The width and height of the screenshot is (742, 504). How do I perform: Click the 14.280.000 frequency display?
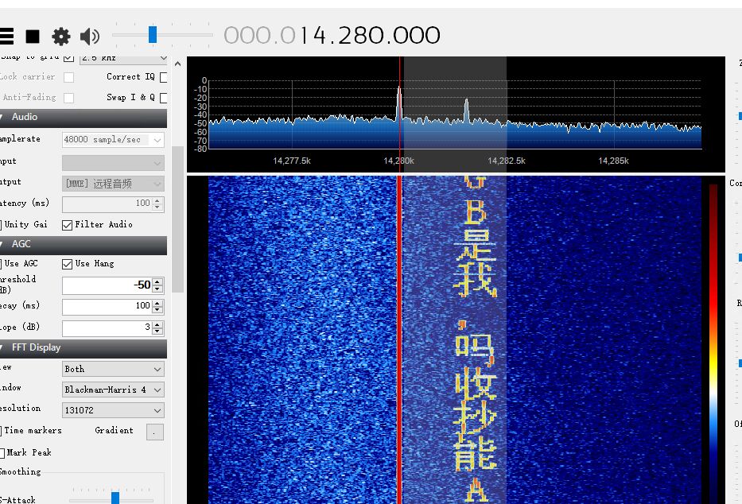point(332,36)
